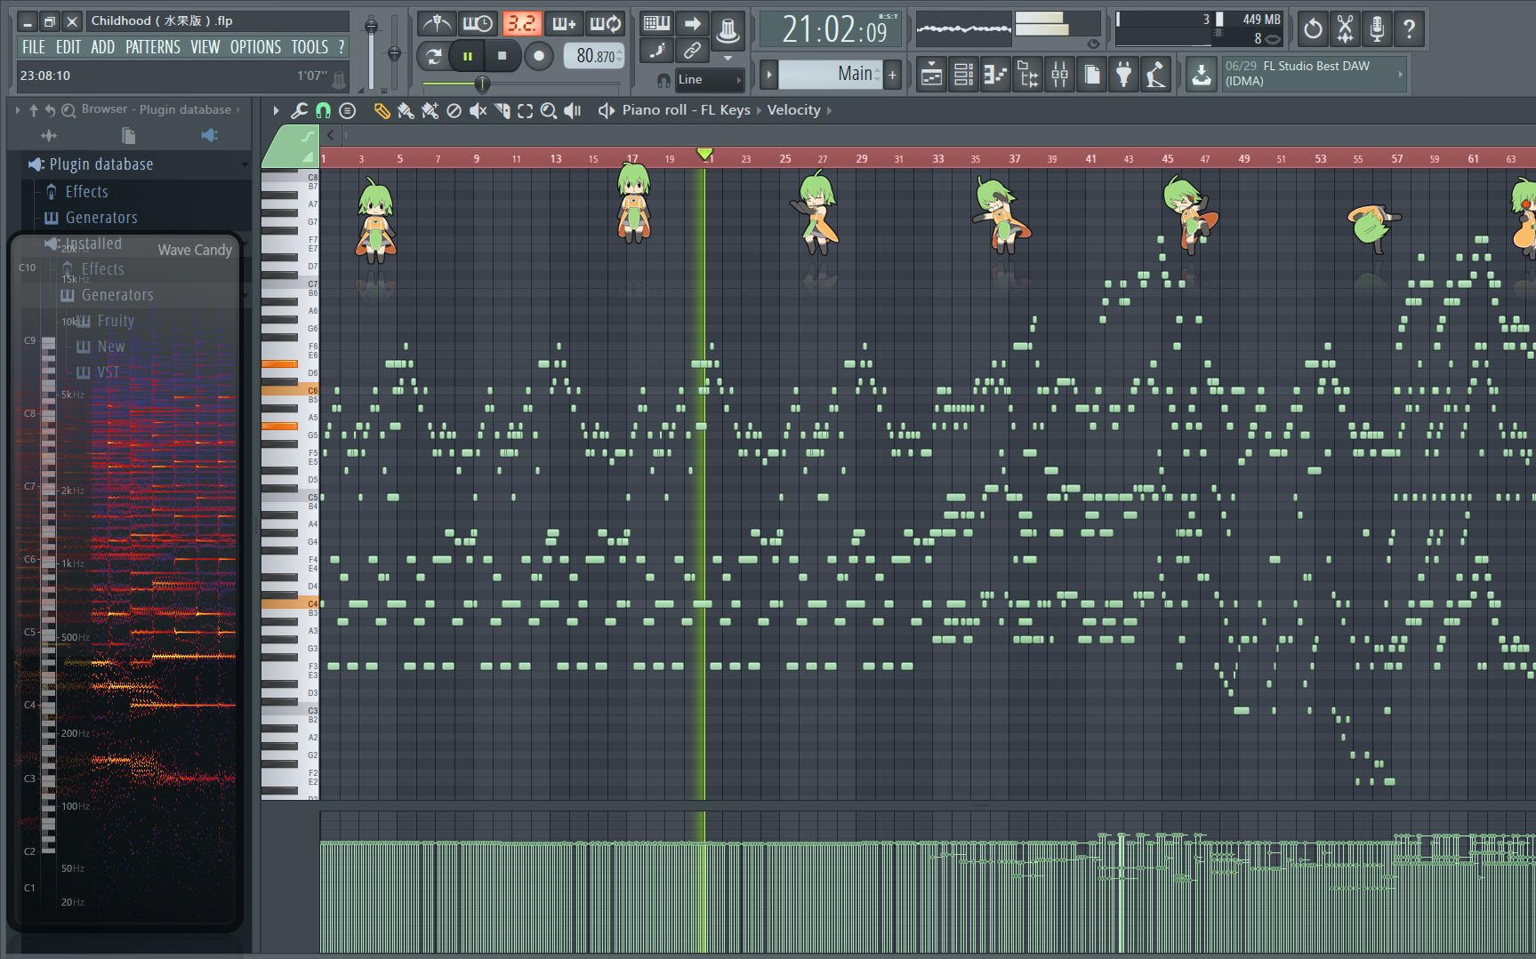
Task: Select the Slice tool in piano roll
Action: click(502, 110)
